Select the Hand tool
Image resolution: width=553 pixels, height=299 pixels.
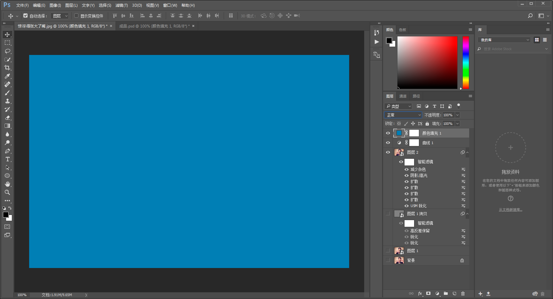point(7,184)
